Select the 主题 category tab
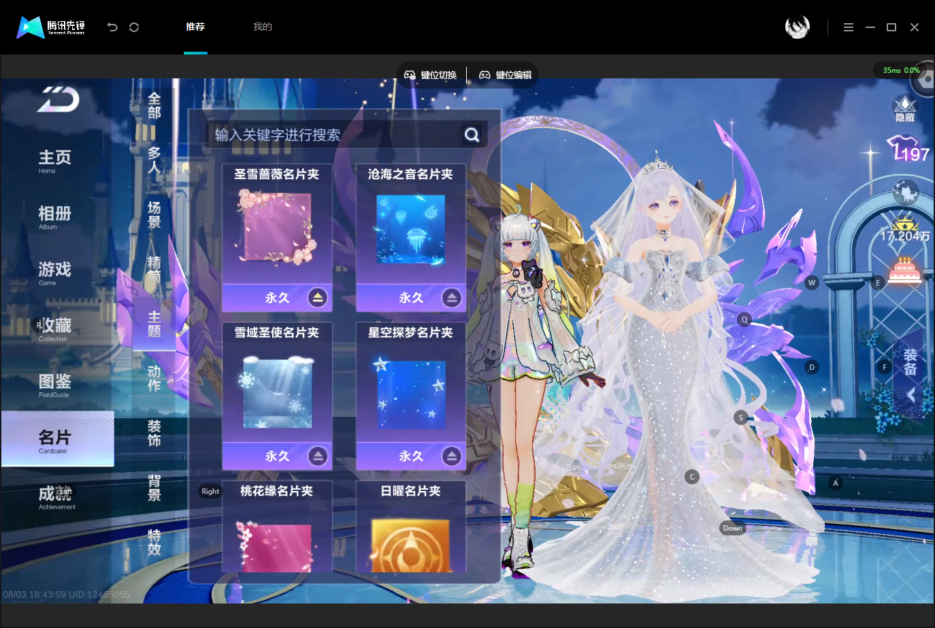Screen dimensions: 935x628 pos(154,324)
